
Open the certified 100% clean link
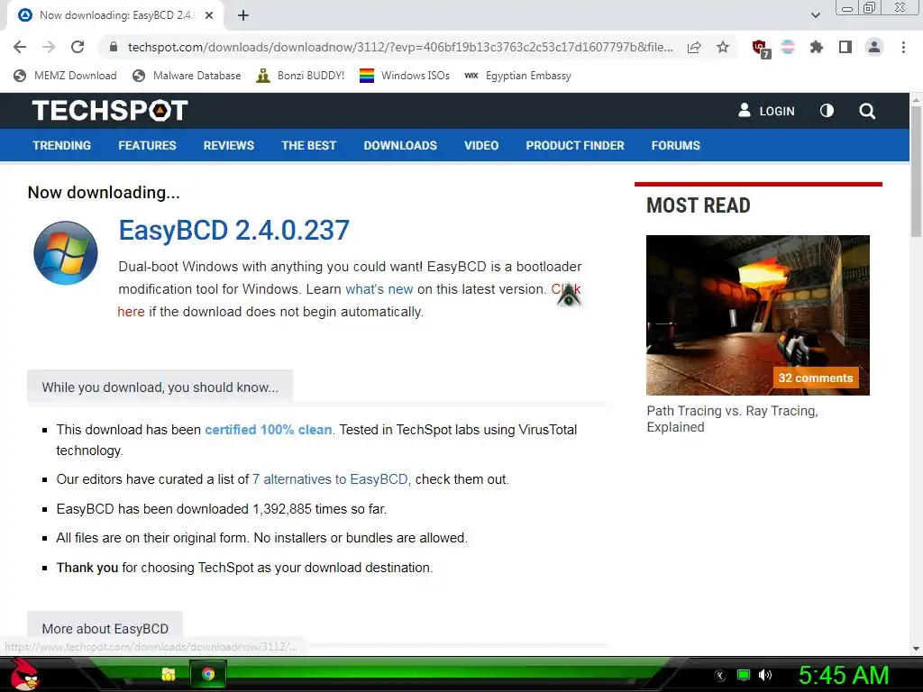tap(269, 430)
